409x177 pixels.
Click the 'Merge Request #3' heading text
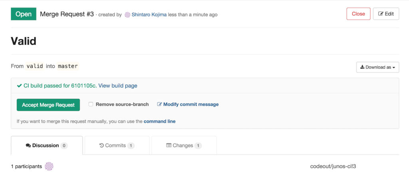point(67,14)
